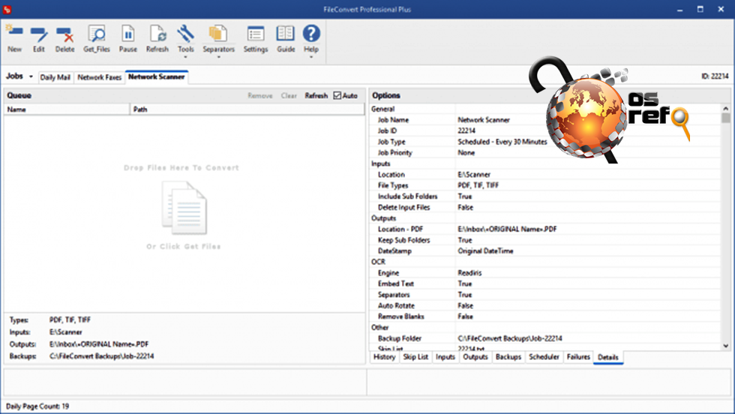The height and width of the screenshot is (414, 735).
Task: Open the Guide book icon
Action: [286, 39]
